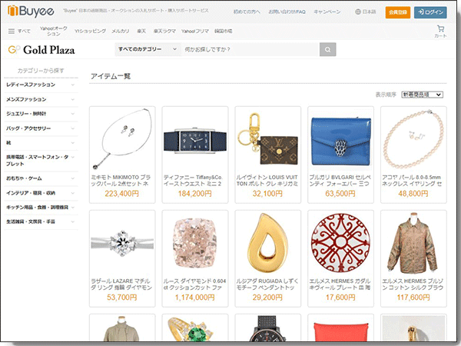Open the 初めての方へ link
Viewport: 461px width, 346px height.
(x=247, y=12)
